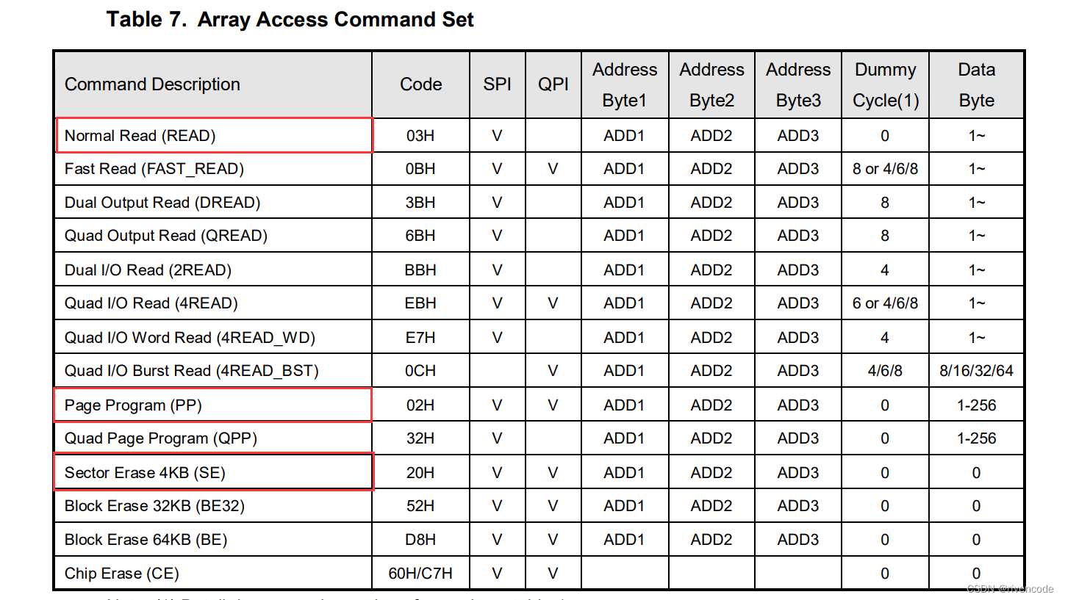Click the Dual Output Read (DREAD) label
1065x600 pixels.
[162, 203]
